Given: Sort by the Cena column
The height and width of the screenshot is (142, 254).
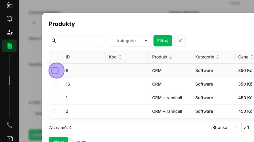Looking at the screenshot, I should pyautogui.click(x=245, y=57).
